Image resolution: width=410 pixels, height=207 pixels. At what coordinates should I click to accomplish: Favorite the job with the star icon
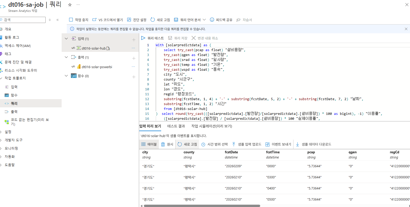click(x=70, y=5)
